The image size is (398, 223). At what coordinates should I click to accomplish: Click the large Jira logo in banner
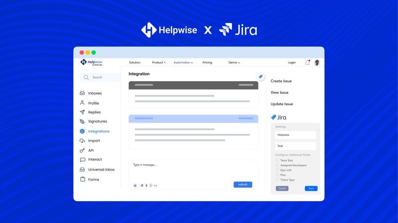[238, 30]
